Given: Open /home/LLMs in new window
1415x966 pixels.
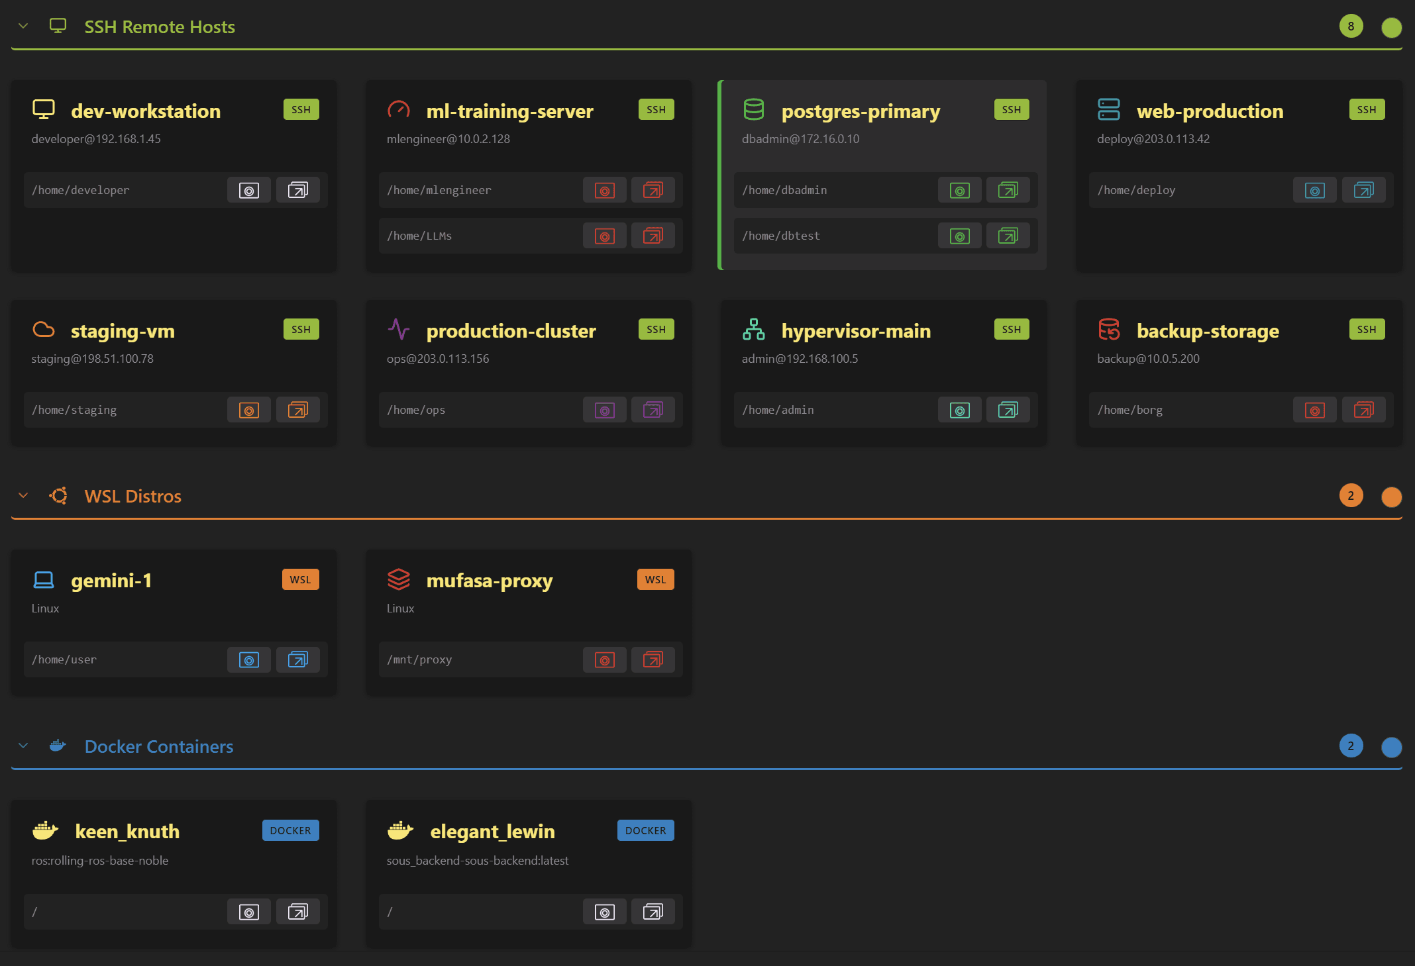Looking at the screenshot, I should [653, 236].
